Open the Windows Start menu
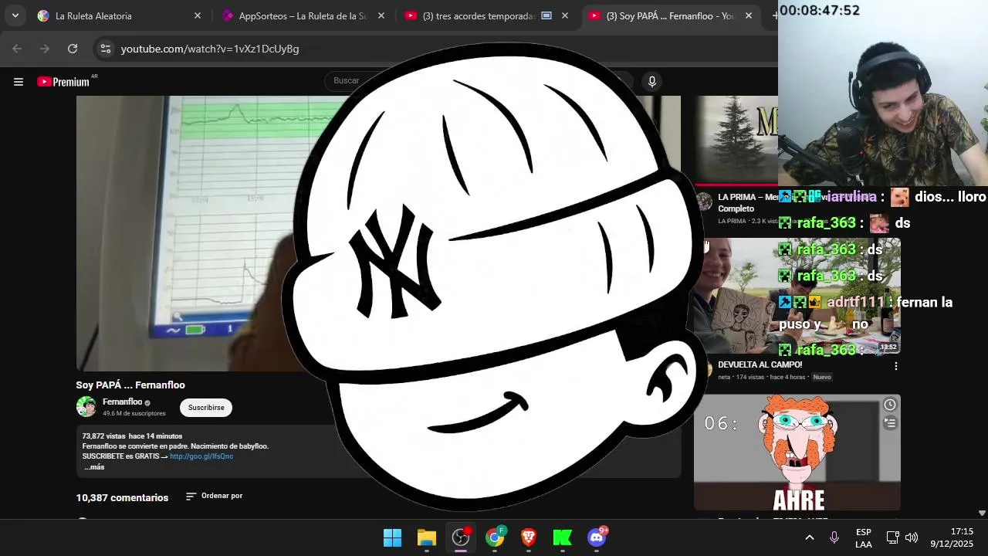 click(392, 537)
